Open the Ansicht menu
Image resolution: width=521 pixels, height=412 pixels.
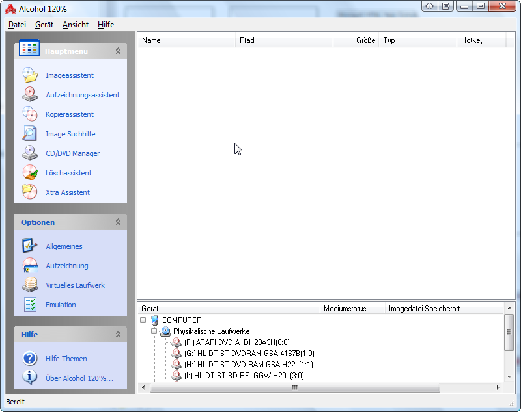click(x=76, y=25)
